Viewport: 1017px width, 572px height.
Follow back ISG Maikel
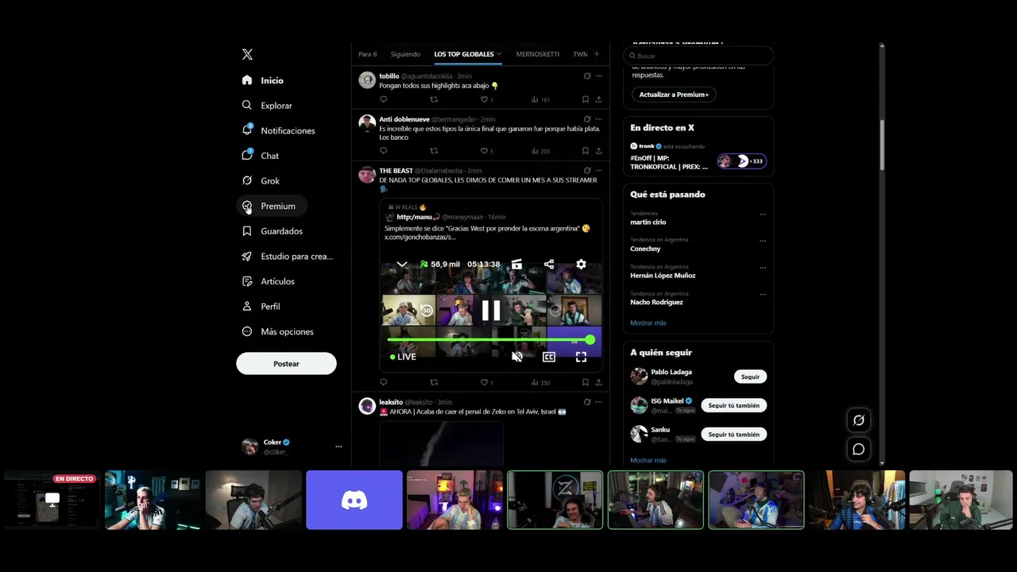coord(733,405)
